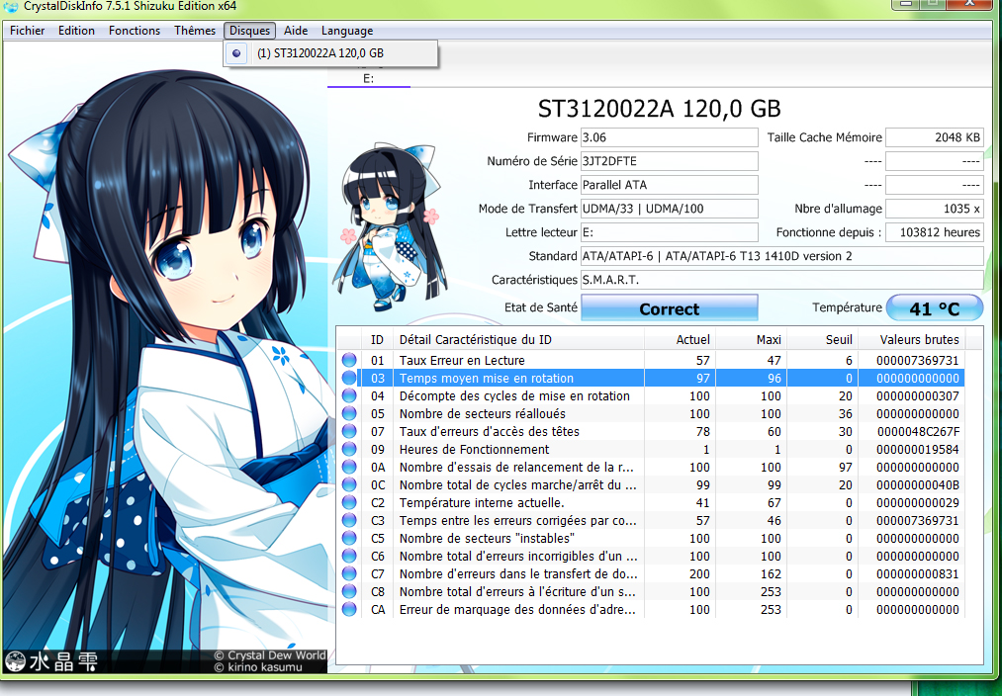The image size is (1002, 696).
Task: Open the Aide menu
Action: pyautogui.click(x=296, y=31)
